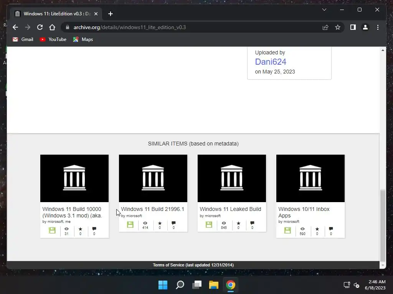Screen dimensions: 393x294
Task: Click the muted volume tray icon
Action: pos(357,285)
